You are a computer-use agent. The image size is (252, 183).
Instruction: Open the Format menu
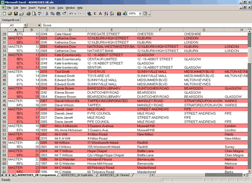coord(42,8)
